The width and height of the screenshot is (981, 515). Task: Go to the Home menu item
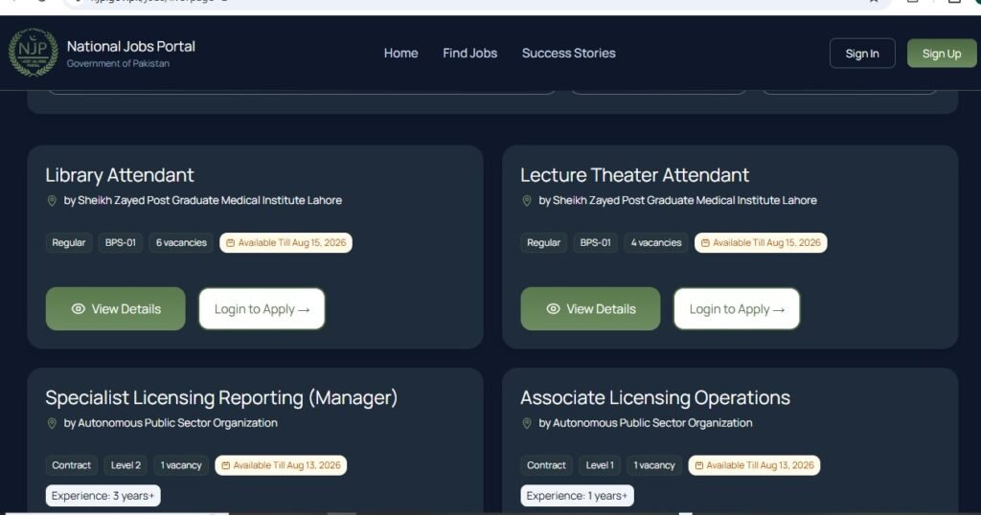pyautogui.click(x=401, y=53)
